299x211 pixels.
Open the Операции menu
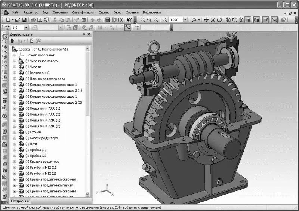pyautogui.click(x=60, y=12)
